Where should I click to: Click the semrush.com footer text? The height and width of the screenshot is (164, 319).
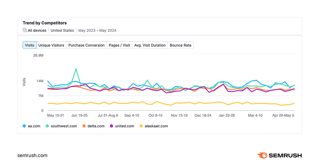(x=32, y=155)
